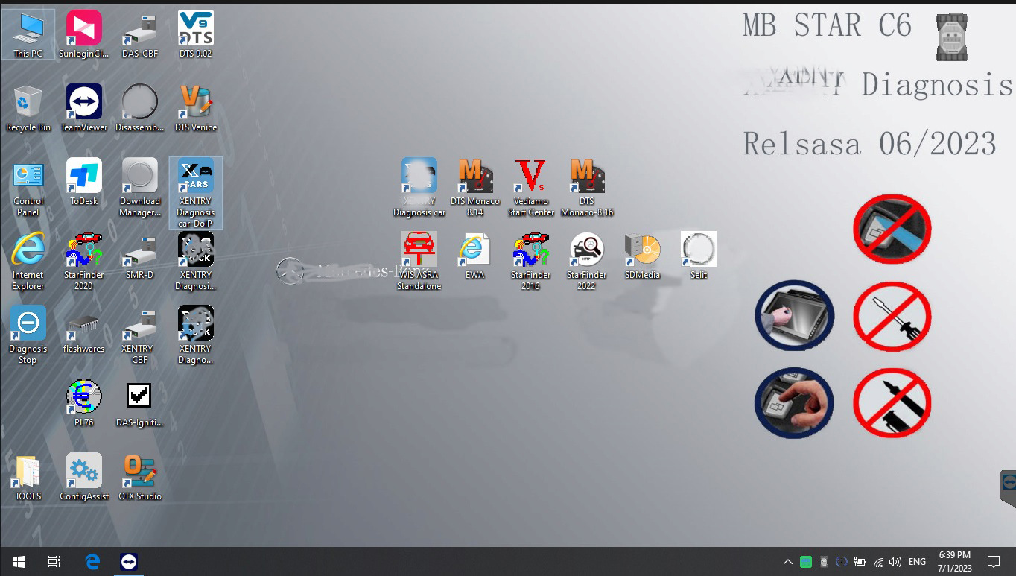
Task: Open Task View on the taskbar
Action: pyautogui.click(x=54, y=562)
